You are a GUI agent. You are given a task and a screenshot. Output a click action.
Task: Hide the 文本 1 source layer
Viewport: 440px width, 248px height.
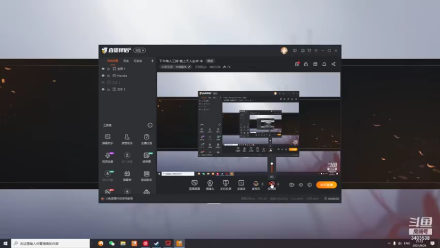click(x=103, y=89)
